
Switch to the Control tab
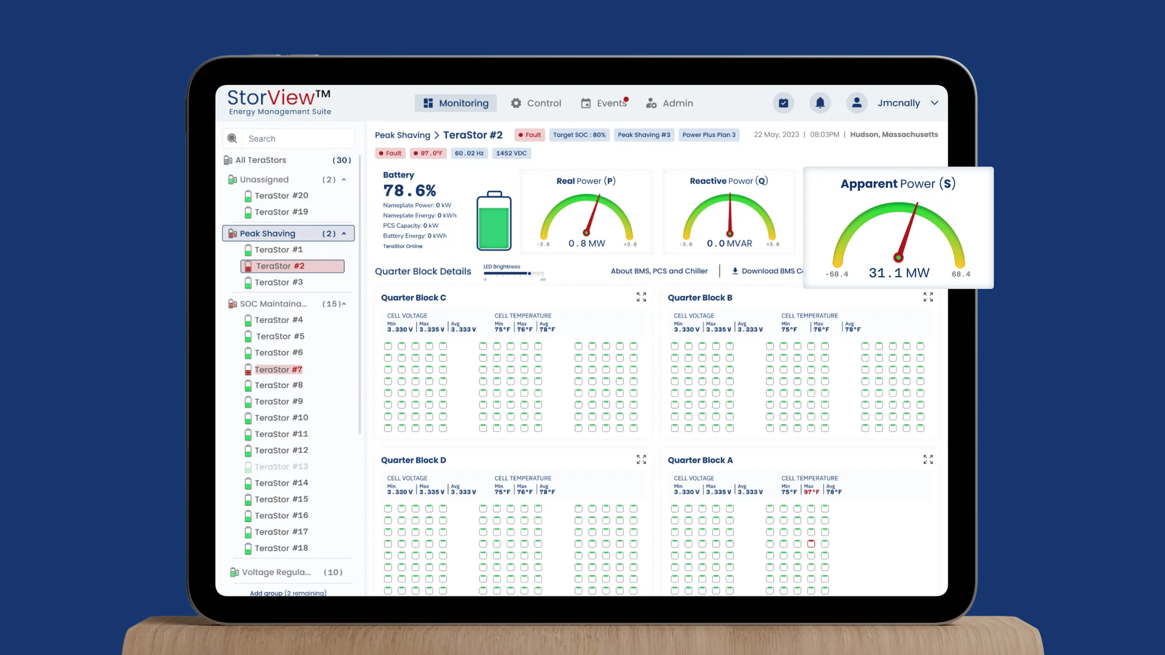pyautogui.click(x=536, y=103)
